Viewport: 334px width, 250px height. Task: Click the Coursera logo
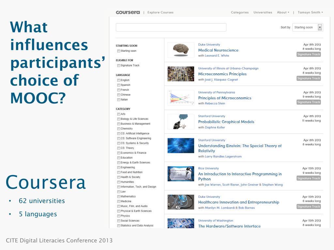pyautogui.click(x=128, y=12)
